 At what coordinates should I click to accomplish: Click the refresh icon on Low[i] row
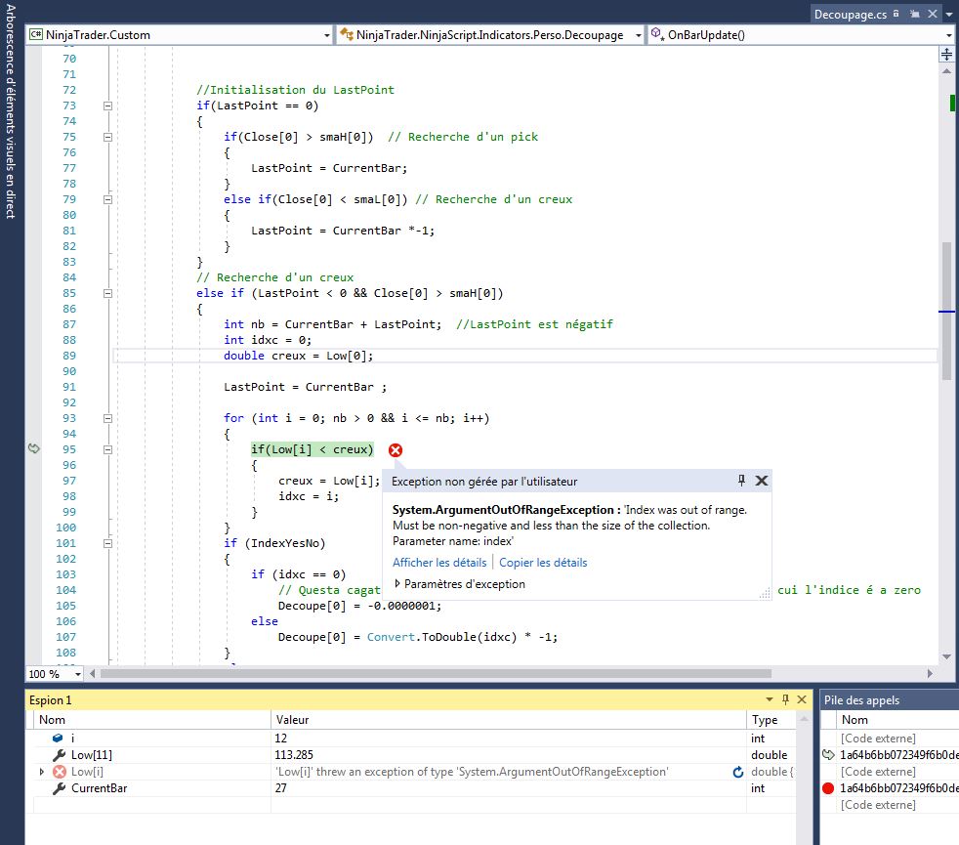[x=738, y=772]
